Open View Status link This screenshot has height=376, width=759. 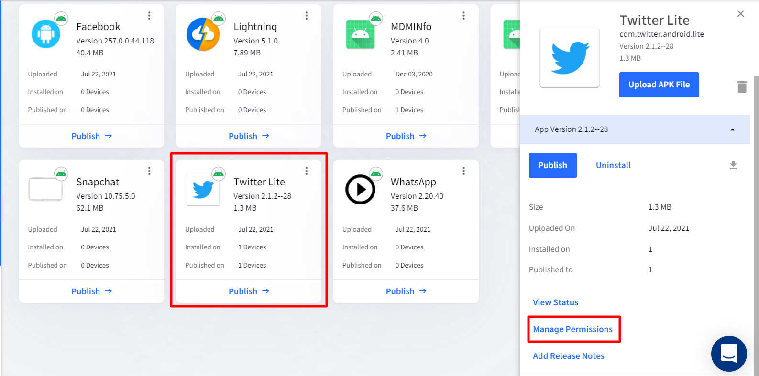coord(555,302)
